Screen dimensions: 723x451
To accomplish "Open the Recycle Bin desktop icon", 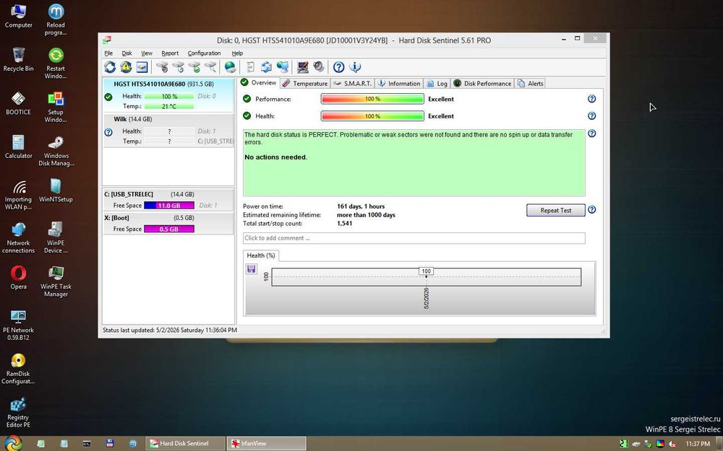I will pos(19,59).
